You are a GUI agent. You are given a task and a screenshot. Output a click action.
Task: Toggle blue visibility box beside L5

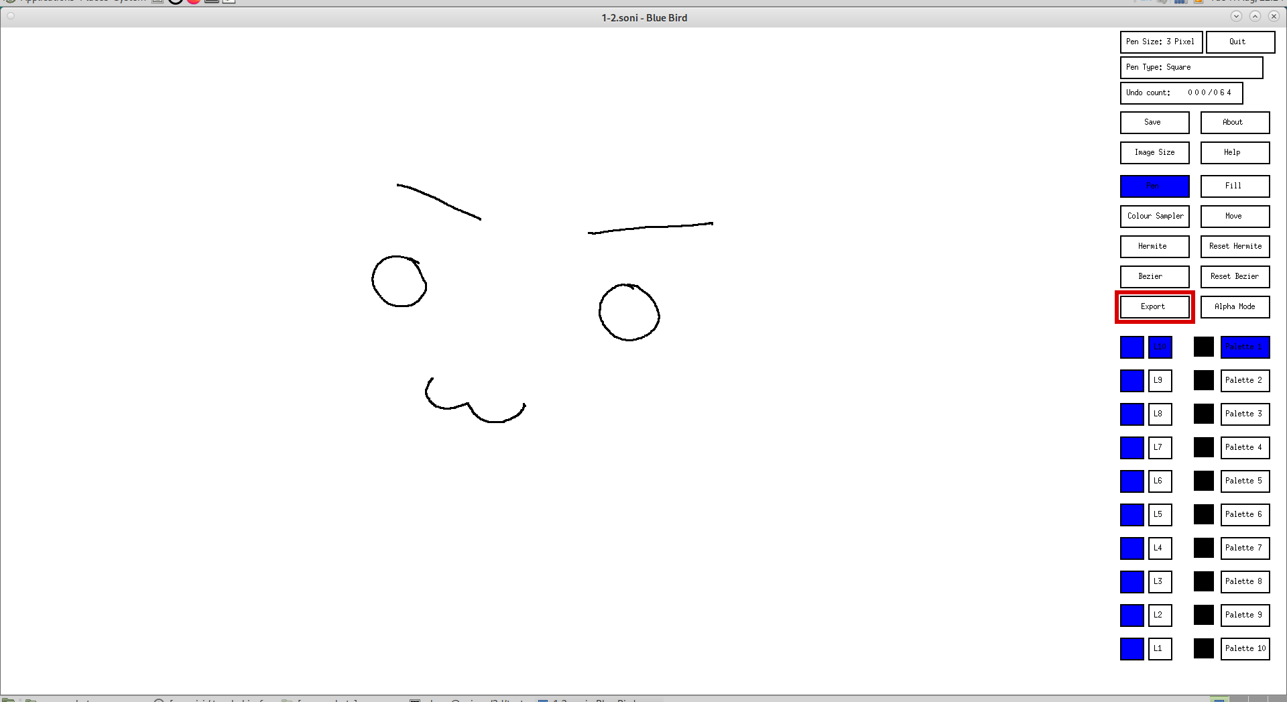point(1131,514)
